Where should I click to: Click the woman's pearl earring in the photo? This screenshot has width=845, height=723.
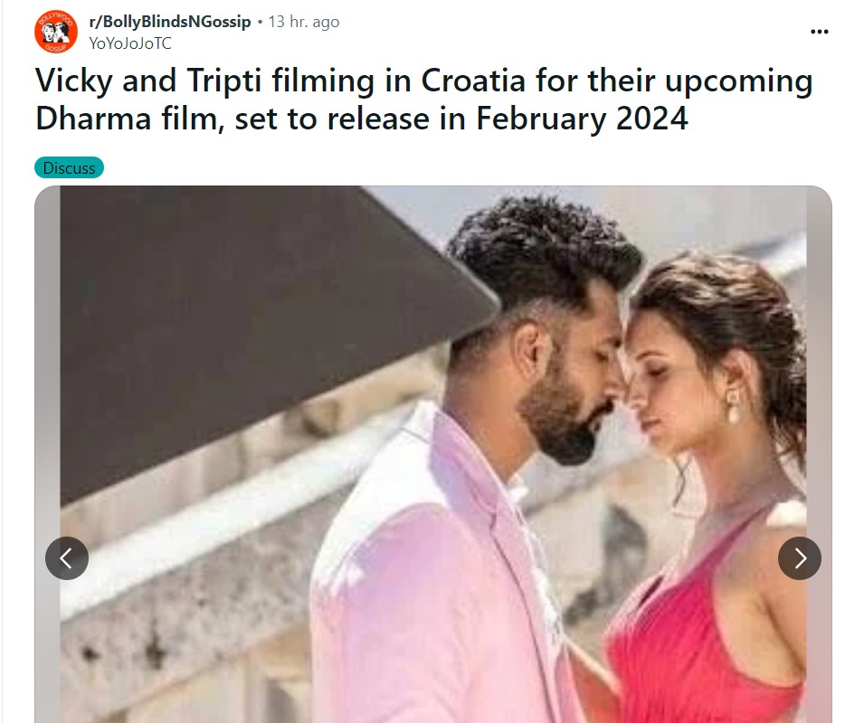pyautogui.click(x=733, y=406)
